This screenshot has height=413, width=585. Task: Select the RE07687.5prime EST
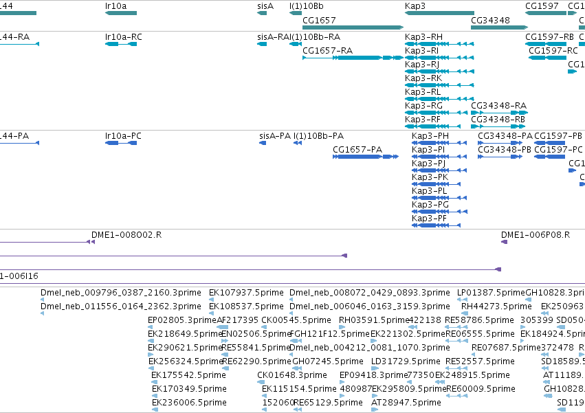pos(474,355)
